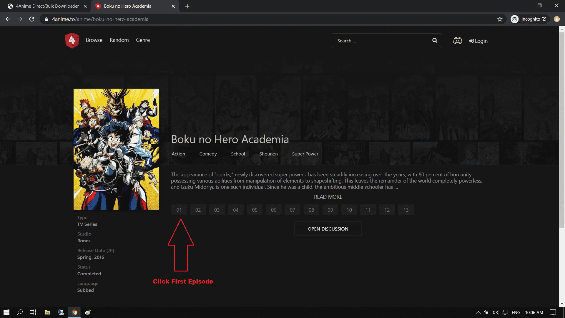Open Random anime link
This screenshot has width=565, height=318.
tap(119, 40)
